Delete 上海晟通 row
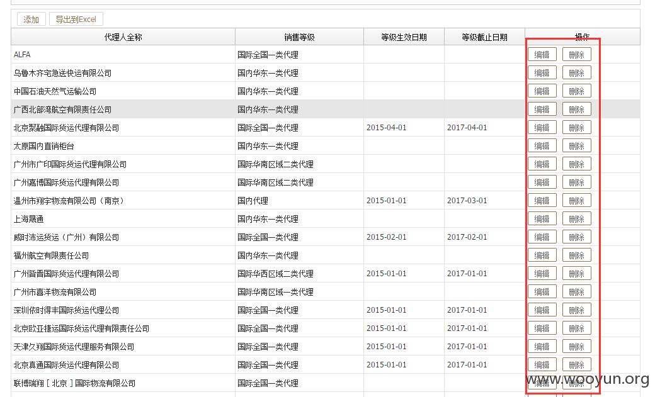The height and width of the screenshot is (397, 655). pyautogui.click(x=576, y=219)
